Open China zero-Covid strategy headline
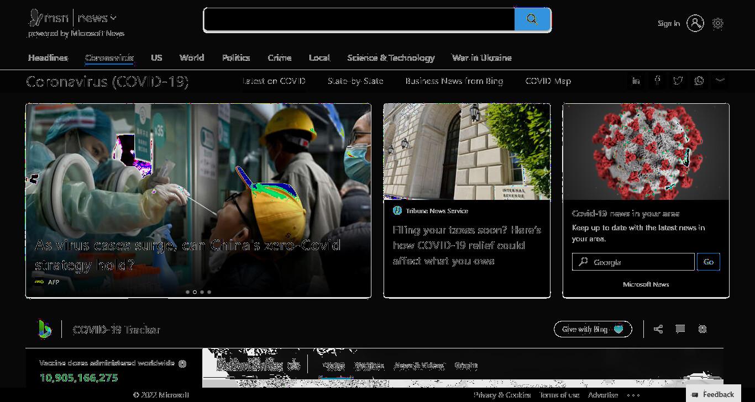The height and width of the screenshot is (402, 755). [188, 255]
